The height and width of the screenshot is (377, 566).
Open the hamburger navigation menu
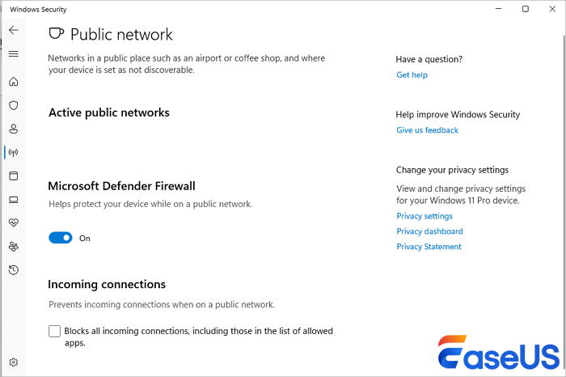(13, 54)
